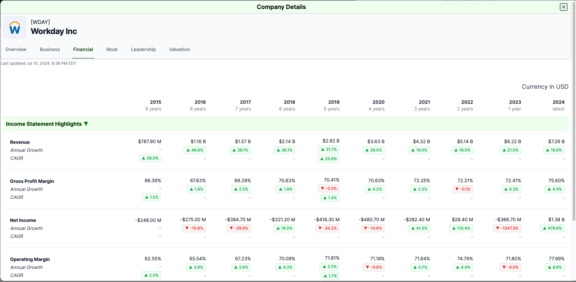Open the Overview tab
Image resolution: width=576 pixels, height=282 pixels.
[16, 49]
